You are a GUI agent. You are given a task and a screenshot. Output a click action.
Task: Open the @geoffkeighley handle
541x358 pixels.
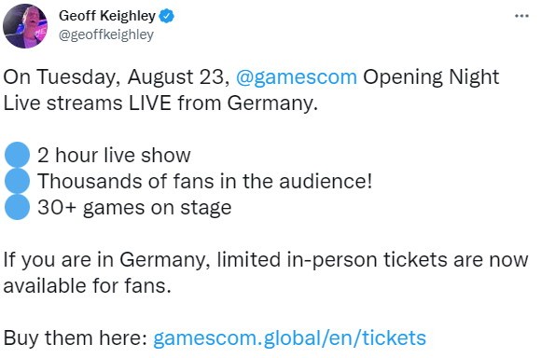[x=106, y=34]
